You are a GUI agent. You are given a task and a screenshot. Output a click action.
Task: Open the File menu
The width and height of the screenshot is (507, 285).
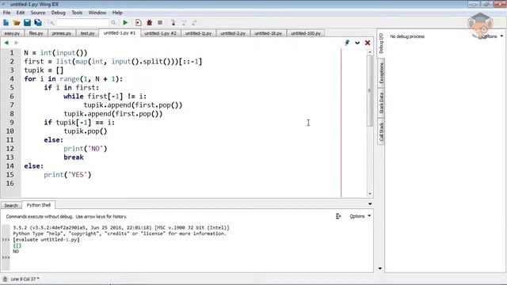tap(7, 13)
